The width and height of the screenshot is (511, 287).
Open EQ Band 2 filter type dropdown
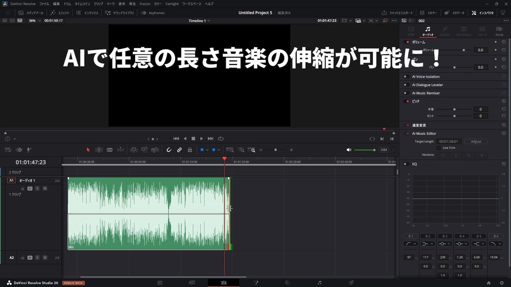427,244
